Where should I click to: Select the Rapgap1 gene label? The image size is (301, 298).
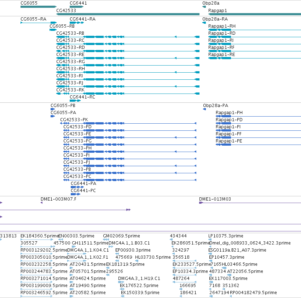coord(218,10)
